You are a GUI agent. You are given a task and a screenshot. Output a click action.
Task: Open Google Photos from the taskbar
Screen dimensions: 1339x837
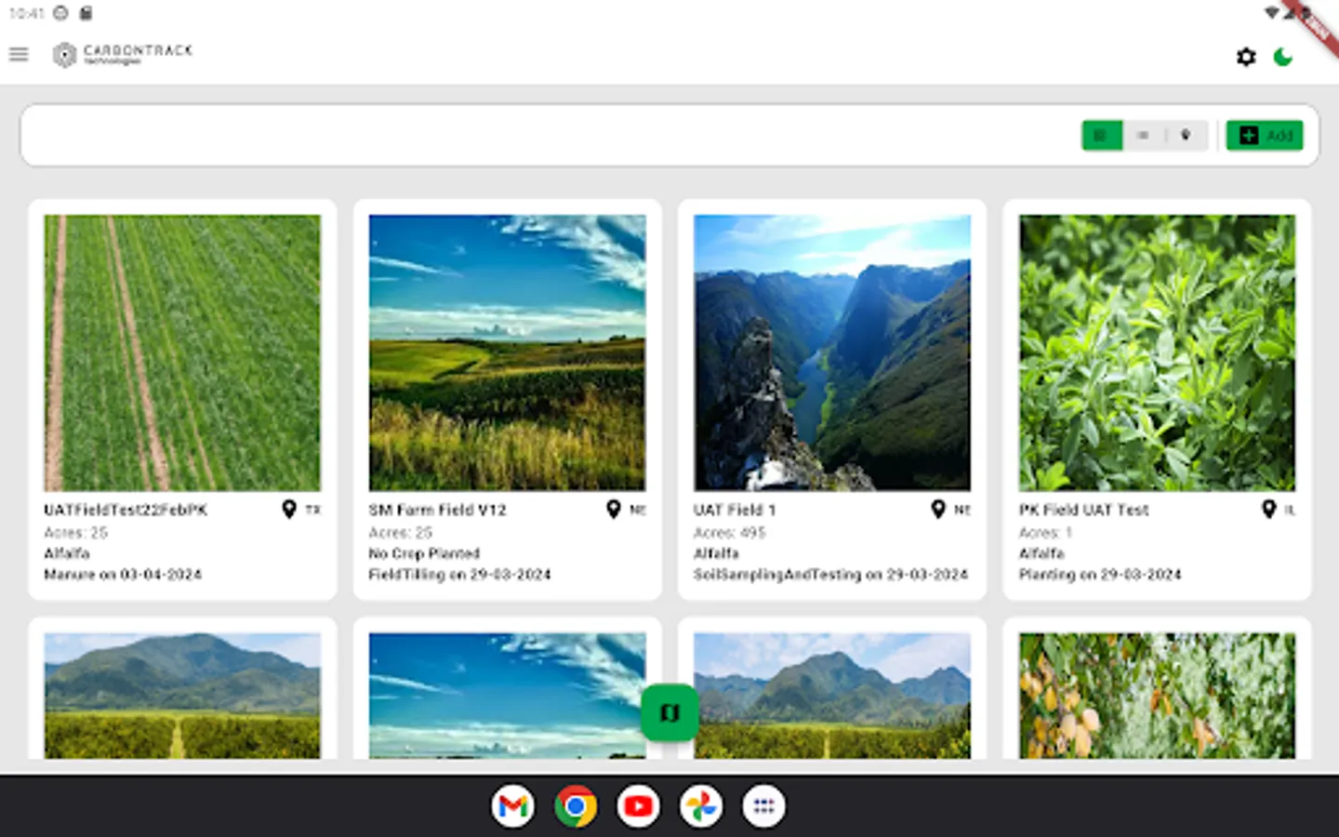(x=701, y=806)
